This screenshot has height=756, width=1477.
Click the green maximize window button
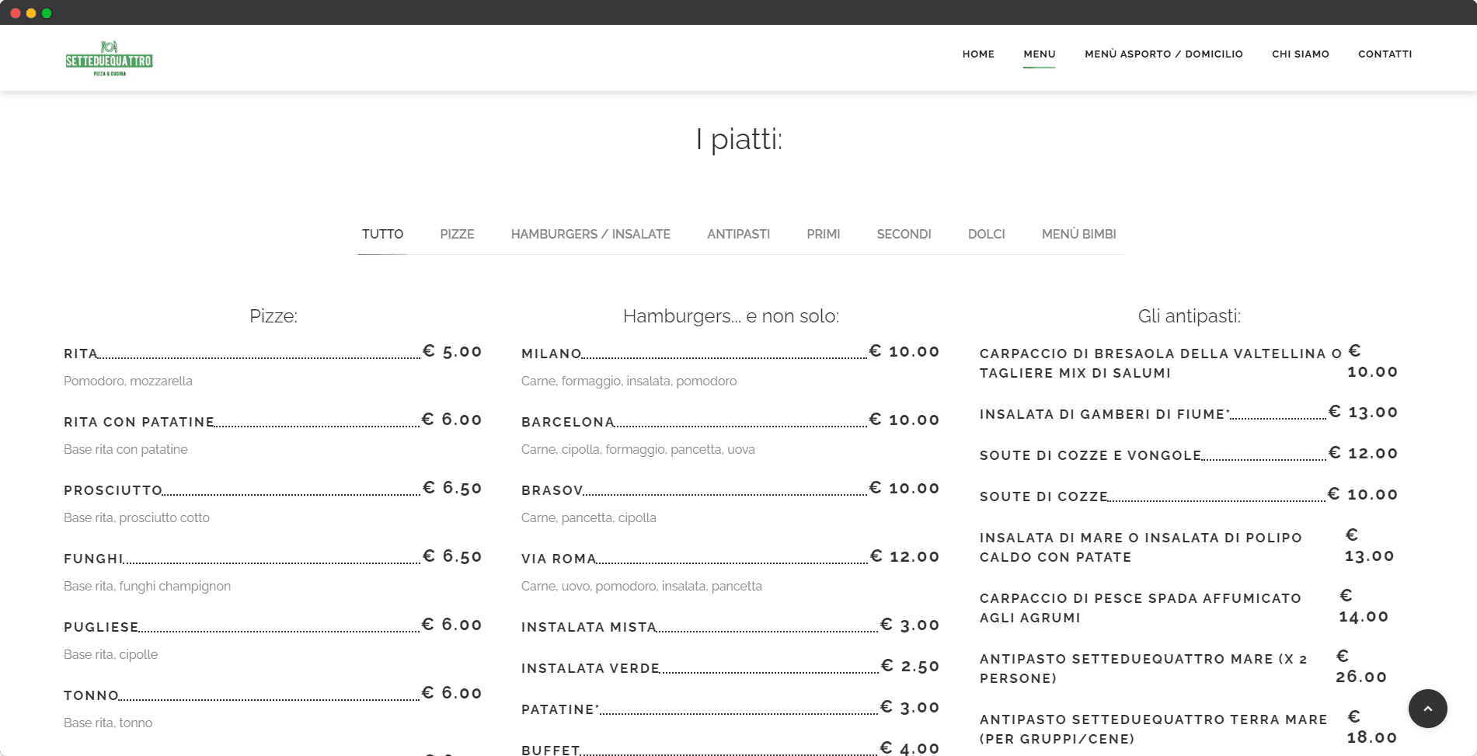[47, 13]
